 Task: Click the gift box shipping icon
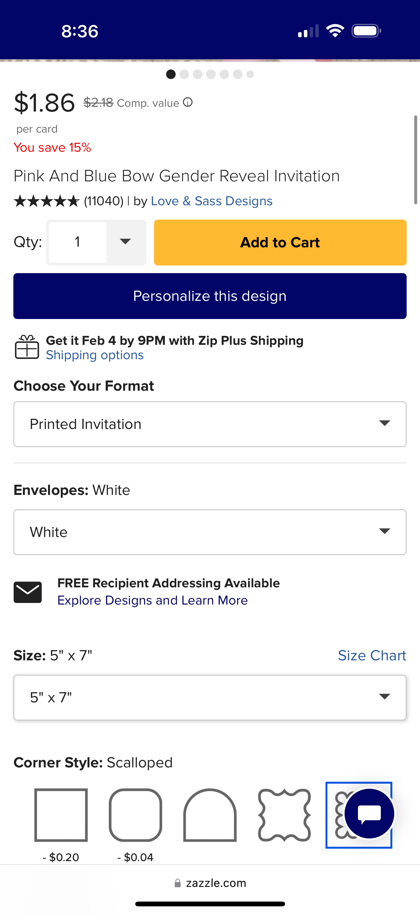coord(27,347)
